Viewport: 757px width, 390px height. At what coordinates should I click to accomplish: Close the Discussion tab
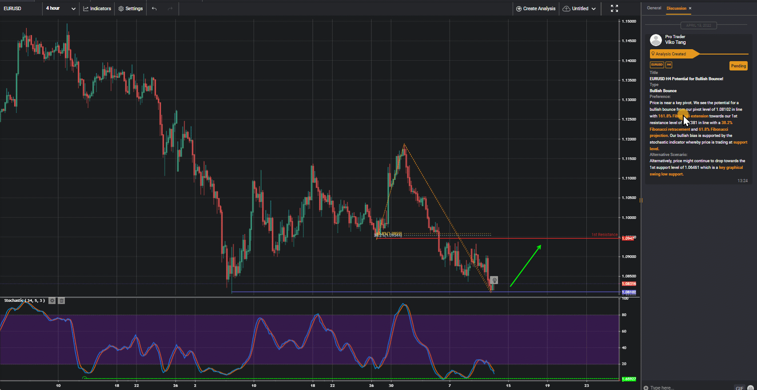coord(690,8)
